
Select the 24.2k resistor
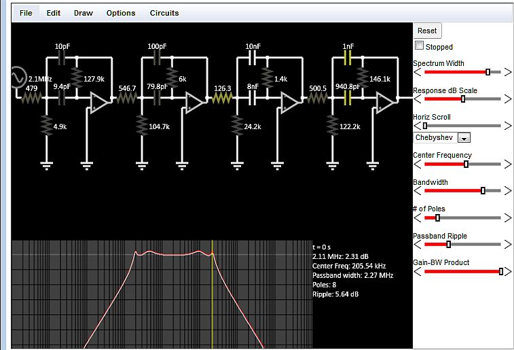[237, 126]
